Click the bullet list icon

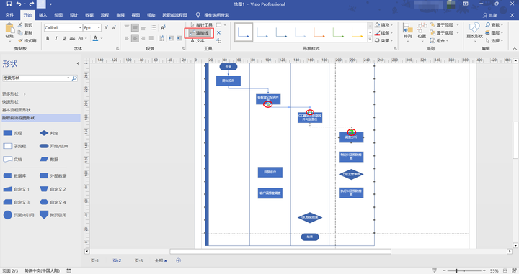153,28
